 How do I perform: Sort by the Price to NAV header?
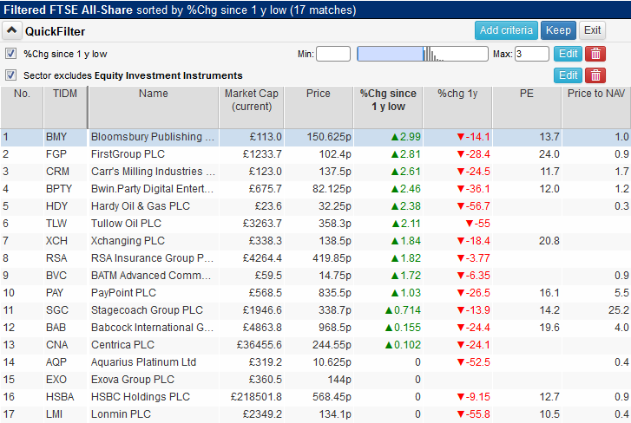click(596, 107)
